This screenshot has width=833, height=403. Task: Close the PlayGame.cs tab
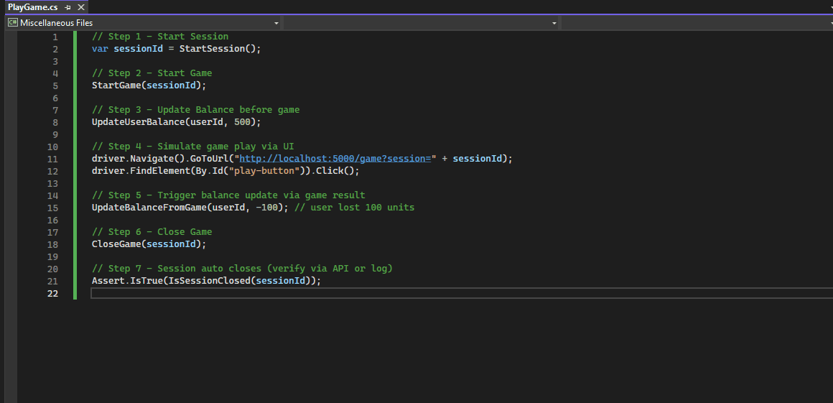click(x=80, y=7)
